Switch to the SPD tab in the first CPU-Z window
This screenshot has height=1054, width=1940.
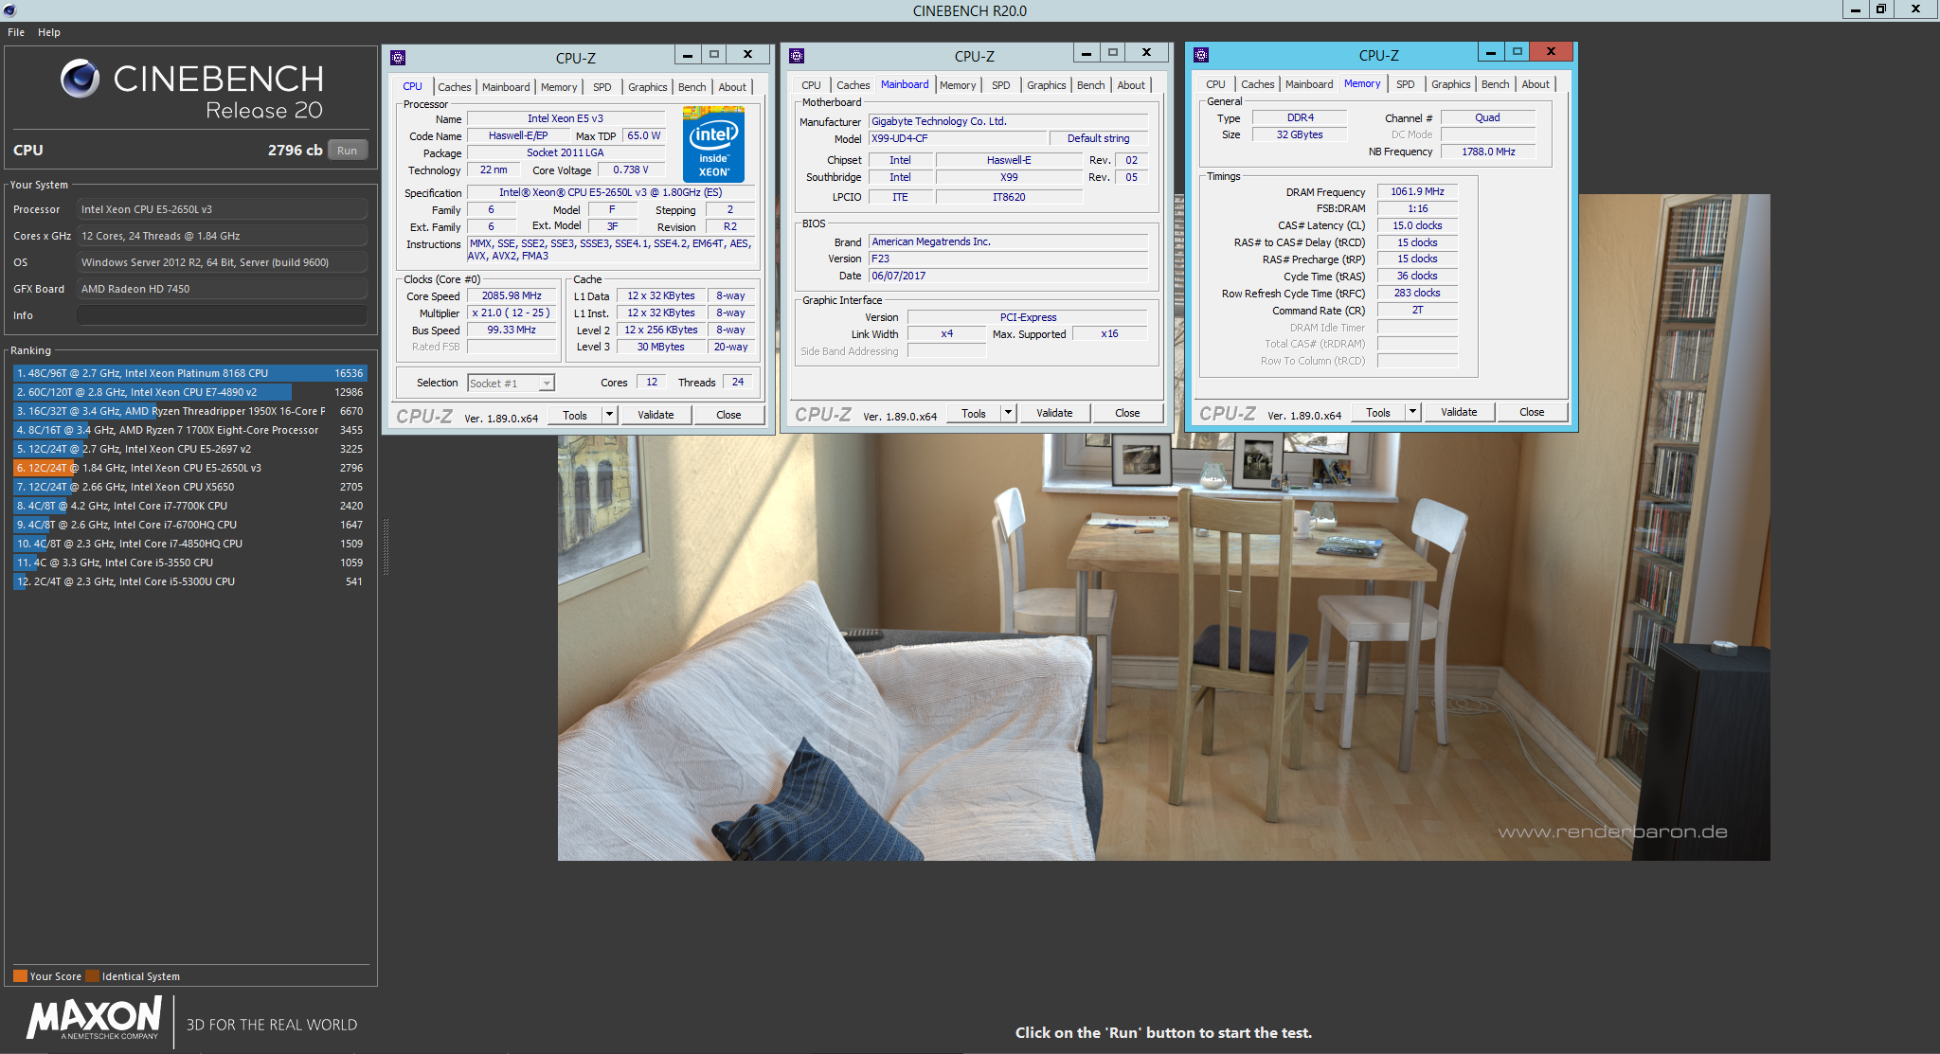[x=602, y=86]
